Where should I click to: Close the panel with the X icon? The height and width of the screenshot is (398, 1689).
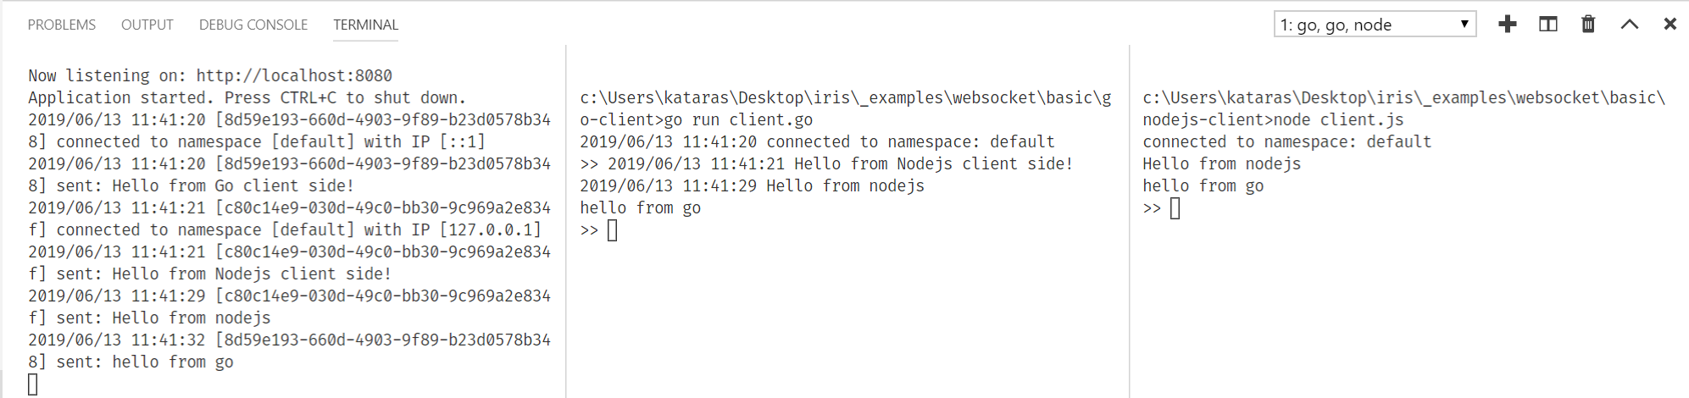click(1670, 25)
